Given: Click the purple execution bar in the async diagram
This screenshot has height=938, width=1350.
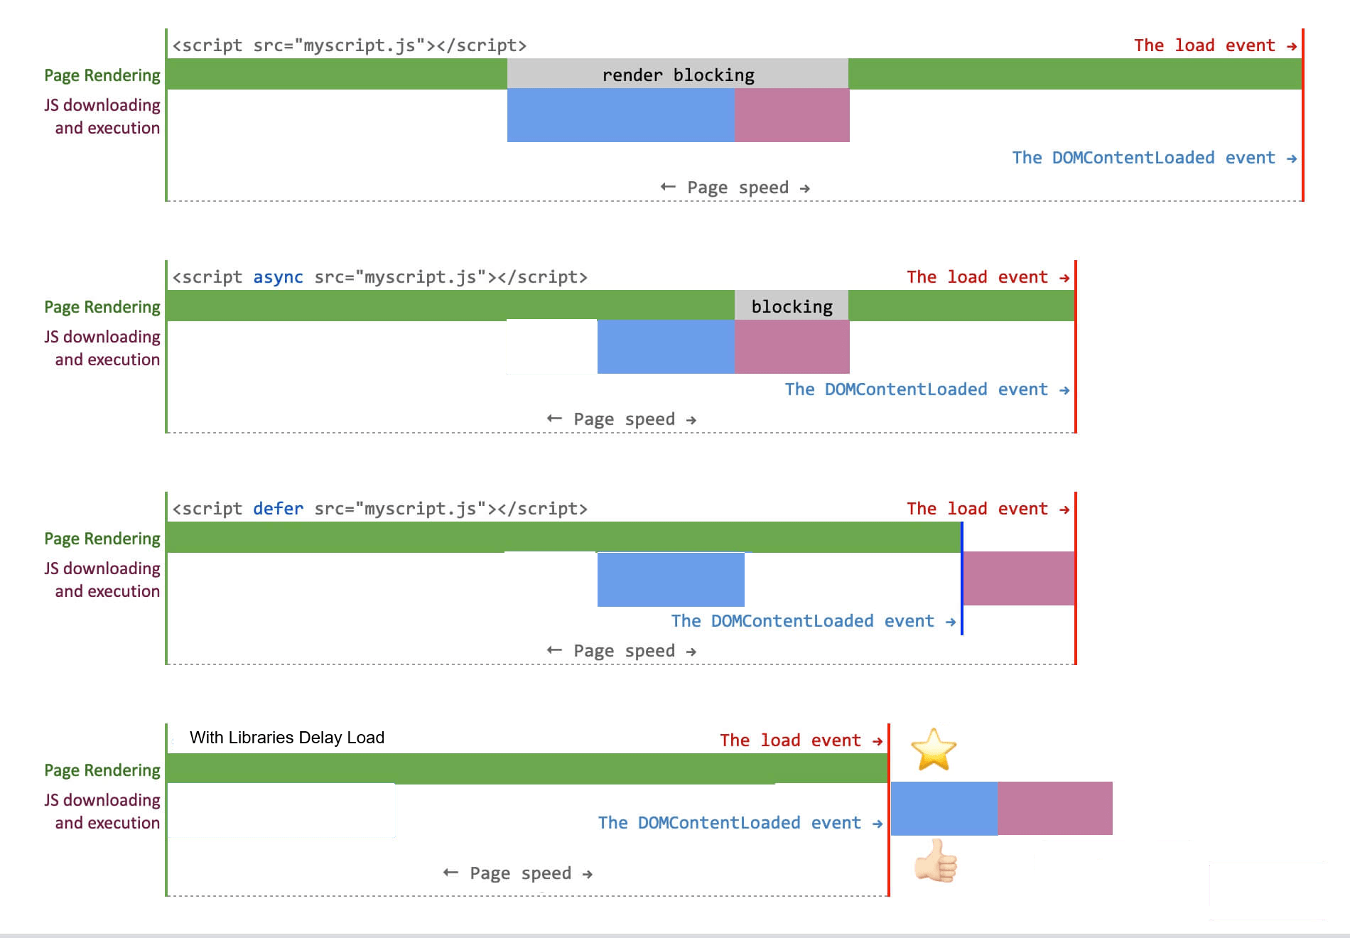Looking at the screenshot, I should (791, 347).
